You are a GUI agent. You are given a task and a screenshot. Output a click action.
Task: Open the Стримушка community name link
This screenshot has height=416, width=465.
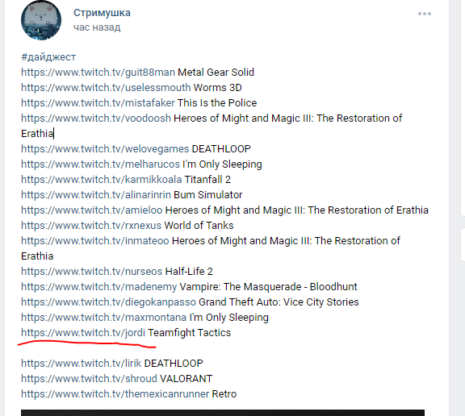102,13
